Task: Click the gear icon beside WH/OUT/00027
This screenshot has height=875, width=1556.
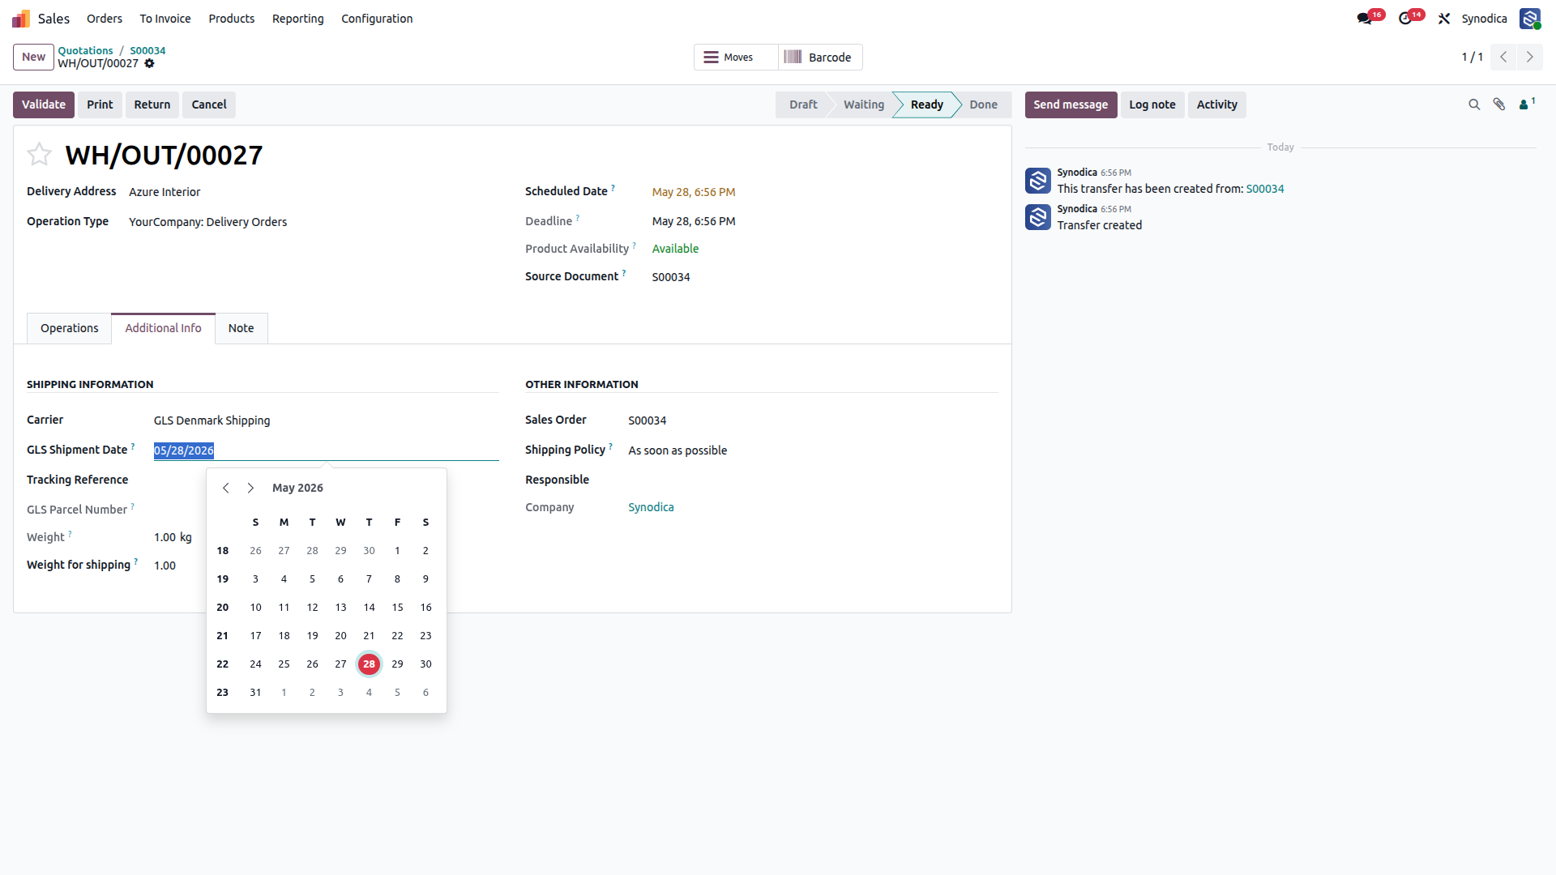Action: click(x=149, y=63)
